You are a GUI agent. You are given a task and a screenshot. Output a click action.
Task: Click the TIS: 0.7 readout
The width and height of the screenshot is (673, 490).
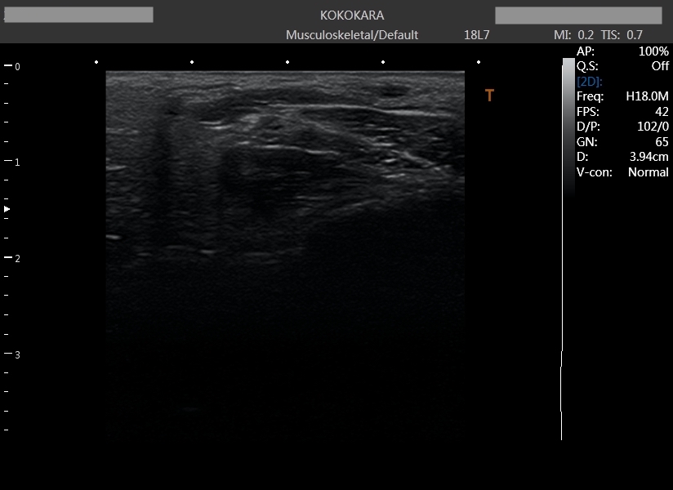tap(622, 35)
